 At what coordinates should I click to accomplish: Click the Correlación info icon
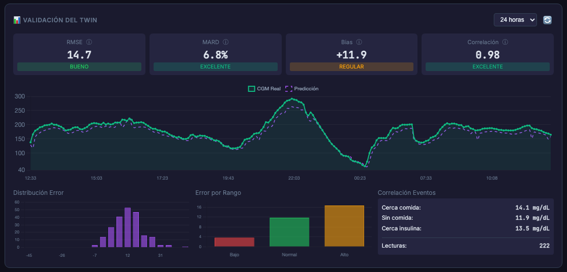[x=505, y=42]
